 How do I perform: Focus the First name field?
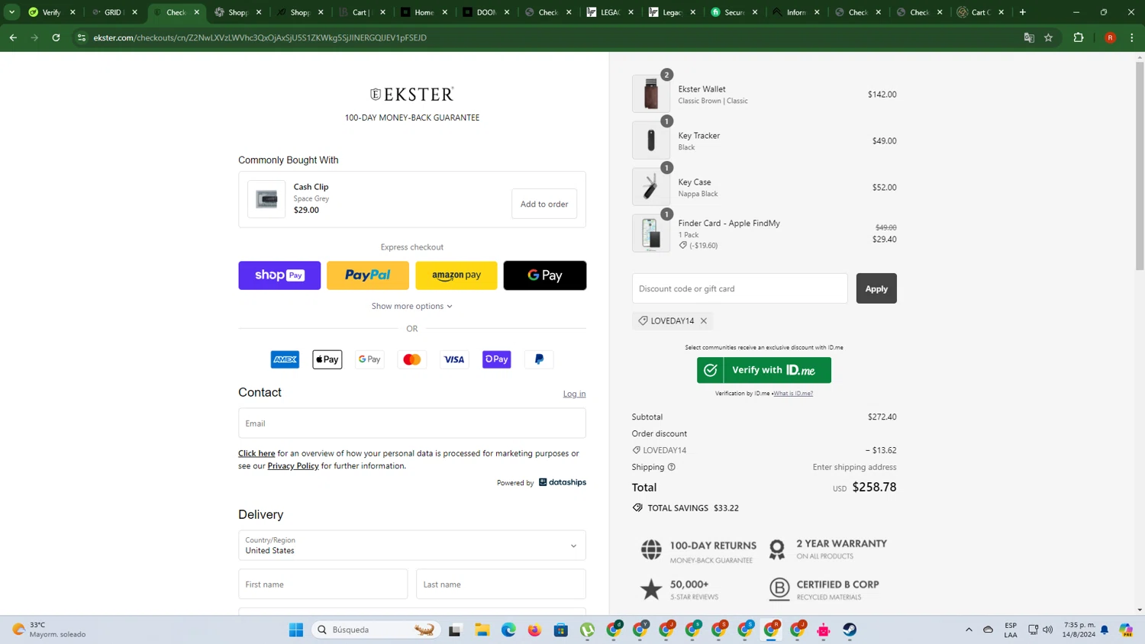tap(323, 584)
